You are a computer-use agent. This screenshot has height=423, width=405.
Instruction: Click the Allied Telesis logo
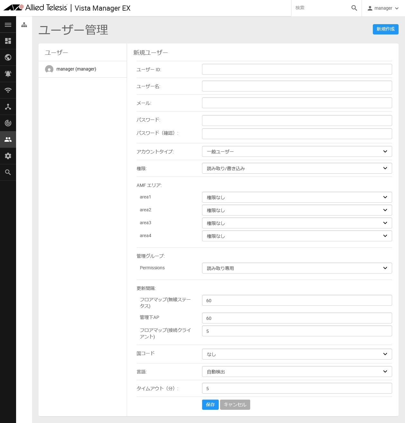click(35, 8)
